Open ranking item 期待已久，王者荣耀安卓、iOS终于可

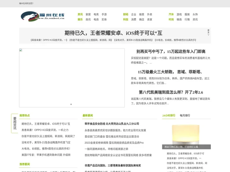(x=185, y=154)
